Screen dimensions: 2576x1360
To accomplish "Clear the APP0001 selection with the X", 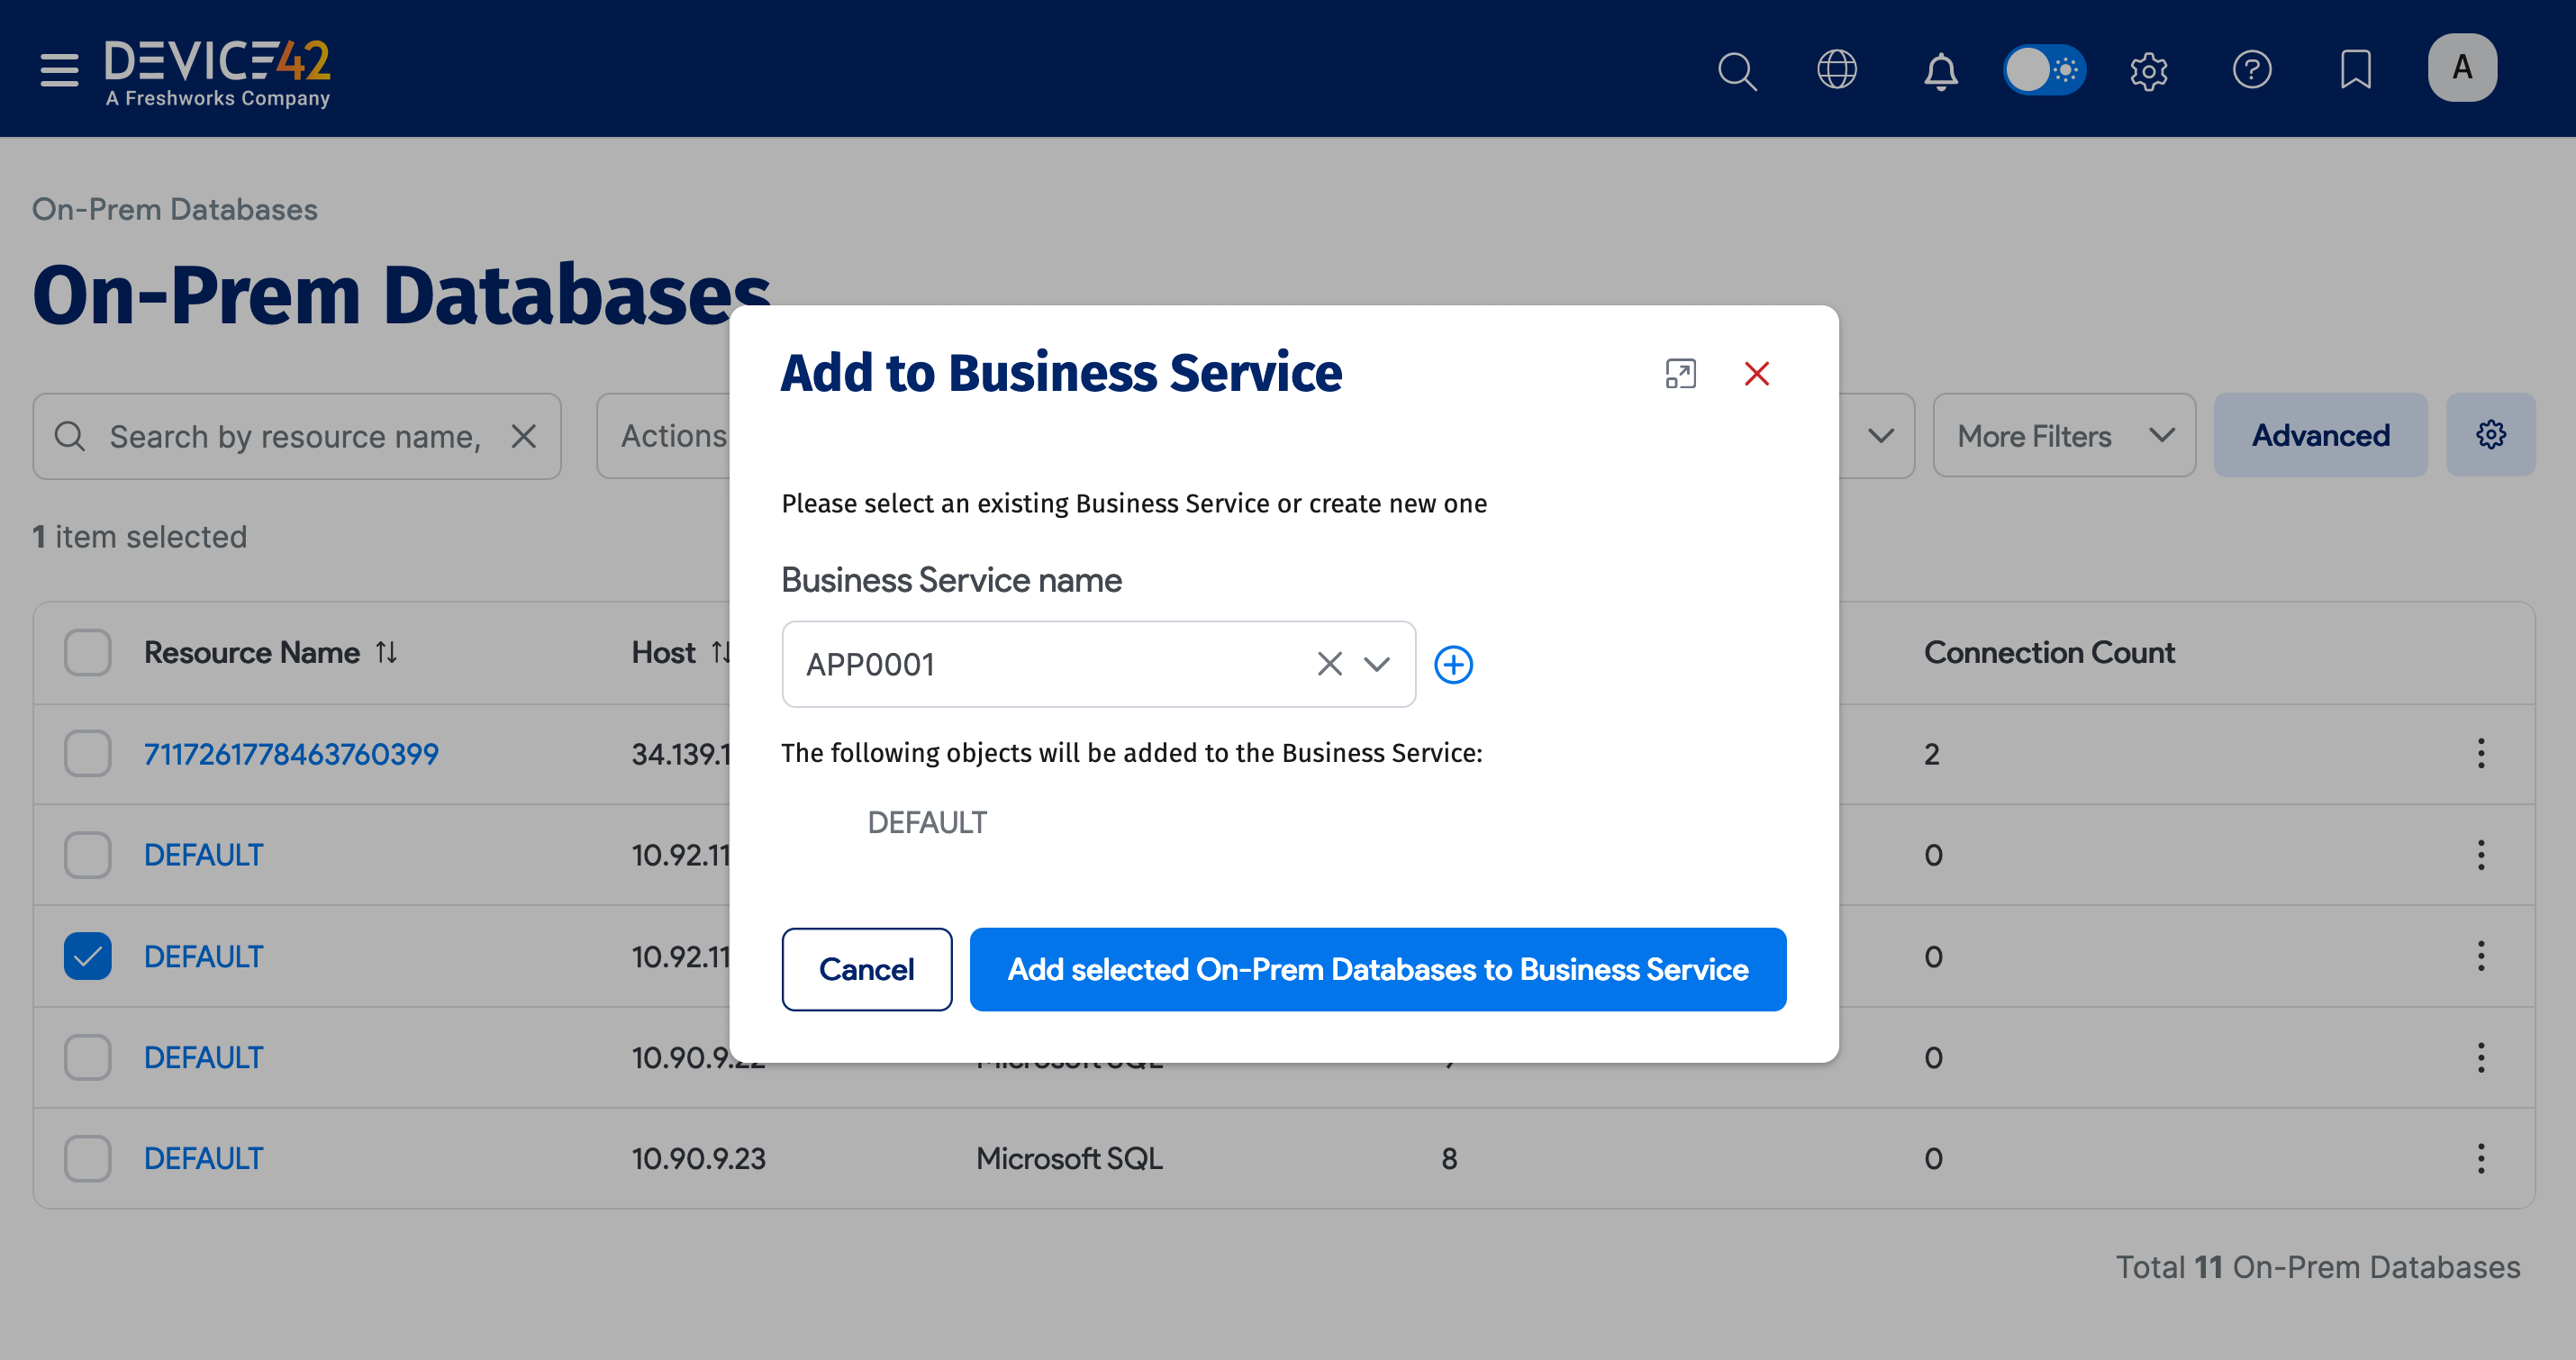I will [1329, 664].
